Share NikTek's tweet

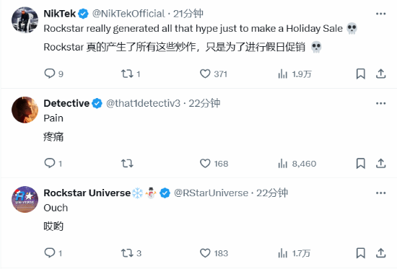click(x=380, y=74)
